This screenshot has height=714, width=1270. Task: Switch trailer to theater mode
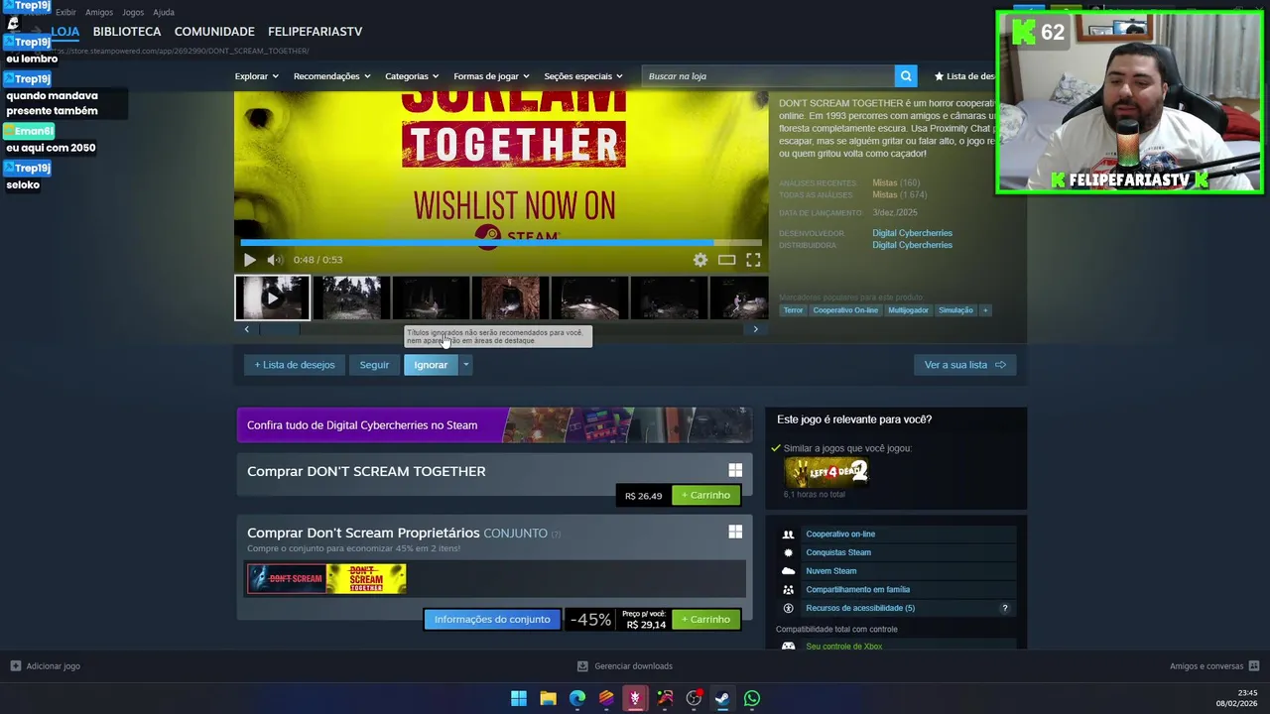[x=726, y=260]
